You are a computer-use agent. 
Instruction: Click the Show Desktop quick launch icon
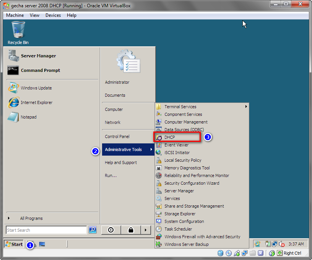42,244
